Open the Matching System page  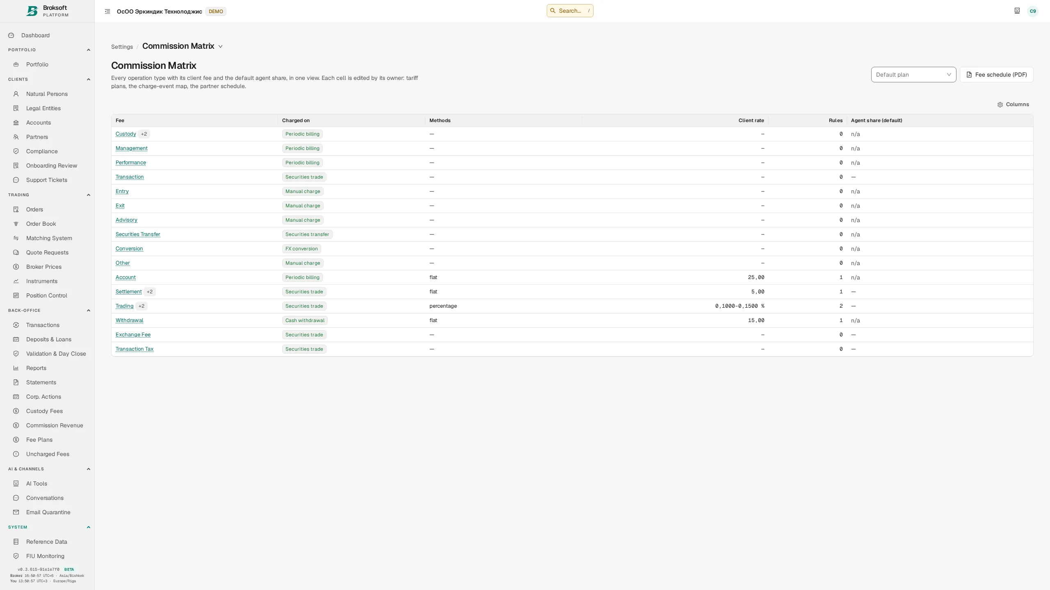pos(49,238)
